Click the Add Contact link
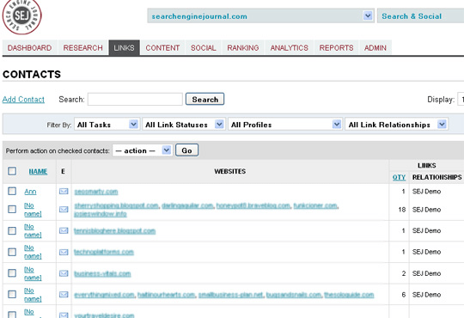The height and width of the screenshot is (318, 464). 23,99
